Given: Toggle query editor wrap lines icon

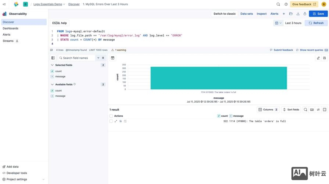Looking at the screenshot, I should point(51,50).
